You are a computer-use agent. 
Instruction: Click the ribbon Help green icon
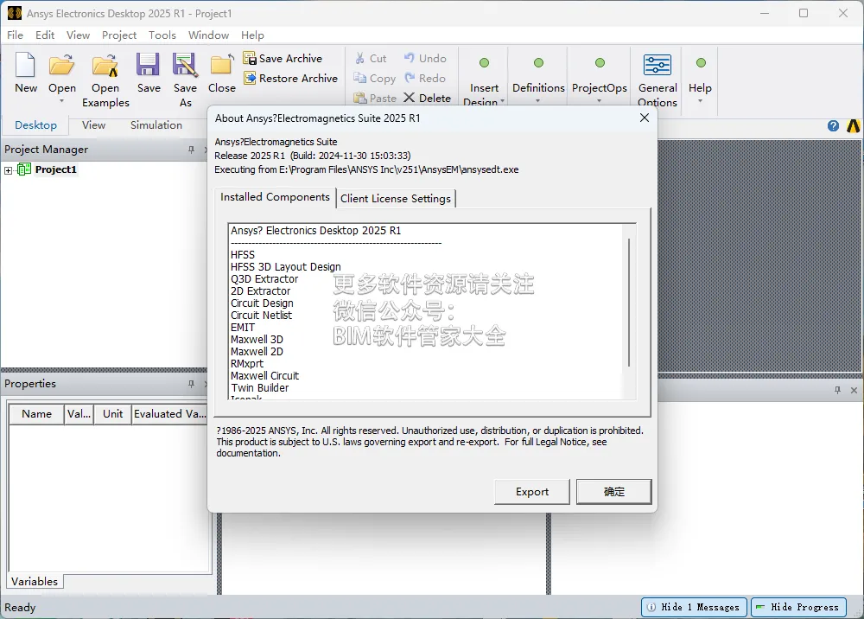[701, 63]
